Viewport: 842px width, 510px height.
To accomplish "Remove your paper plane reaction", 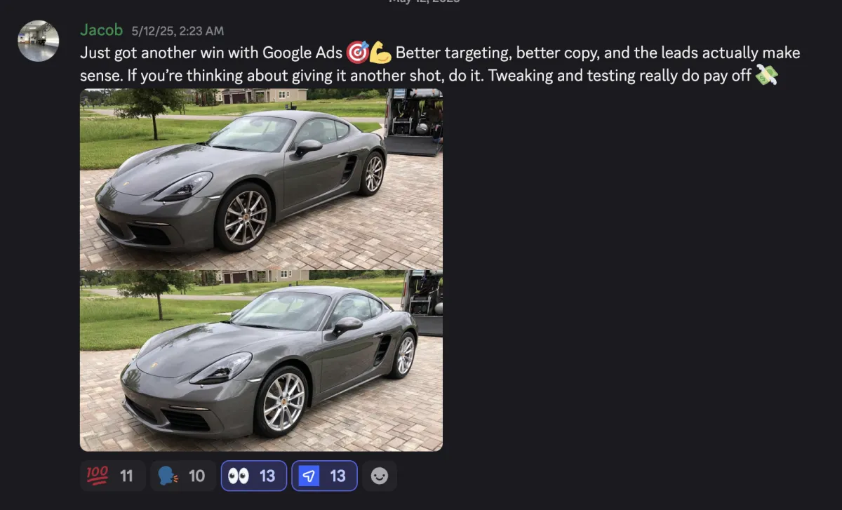I will pyautogui.click(x=324, y=476).
